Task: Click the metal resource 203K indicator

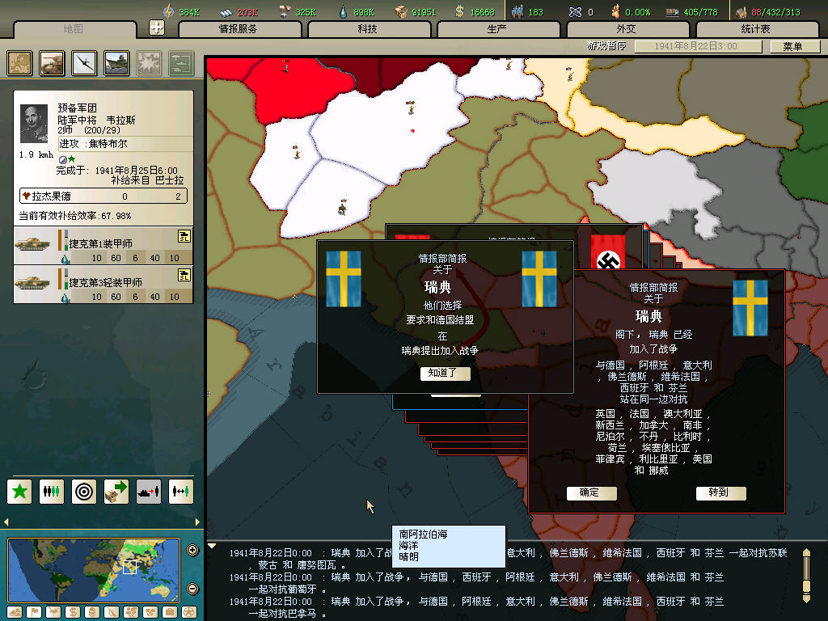Action: (x=239, y=11)
